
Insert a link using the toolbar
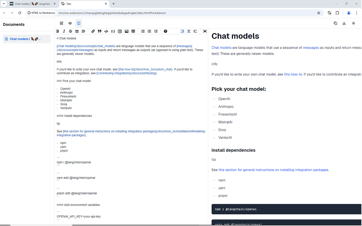pos(93,31)
